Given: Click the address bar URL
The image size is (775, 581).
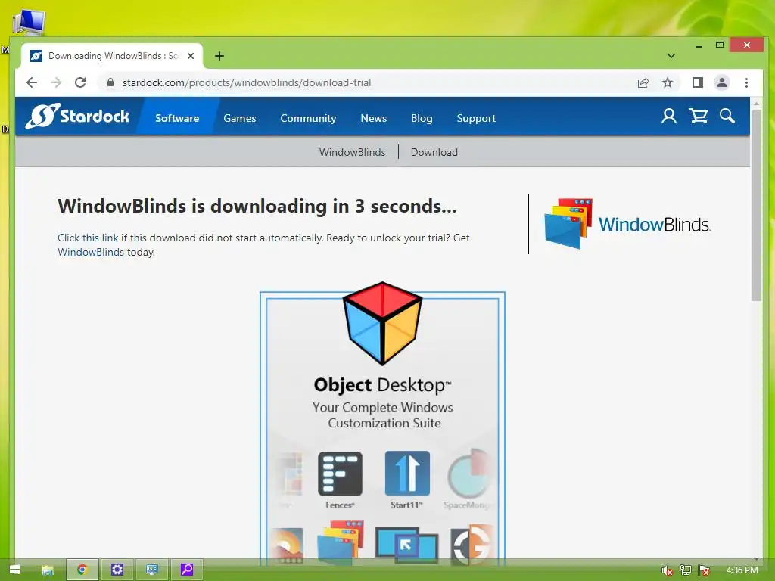Looking at the screenshot, I should (x=247, y=82).
